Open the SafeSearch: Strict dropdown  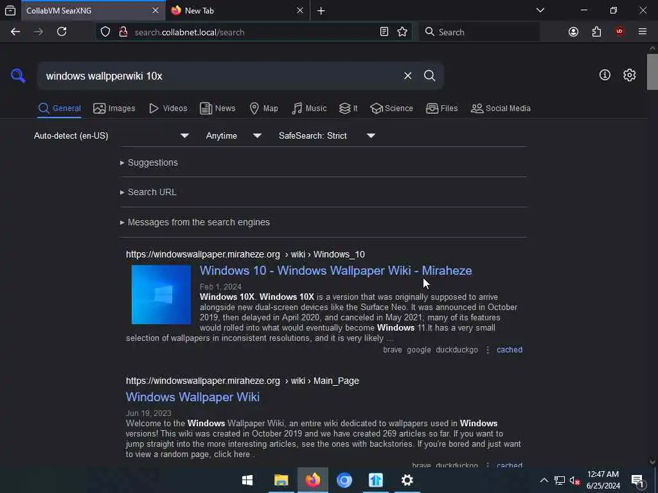326,136
